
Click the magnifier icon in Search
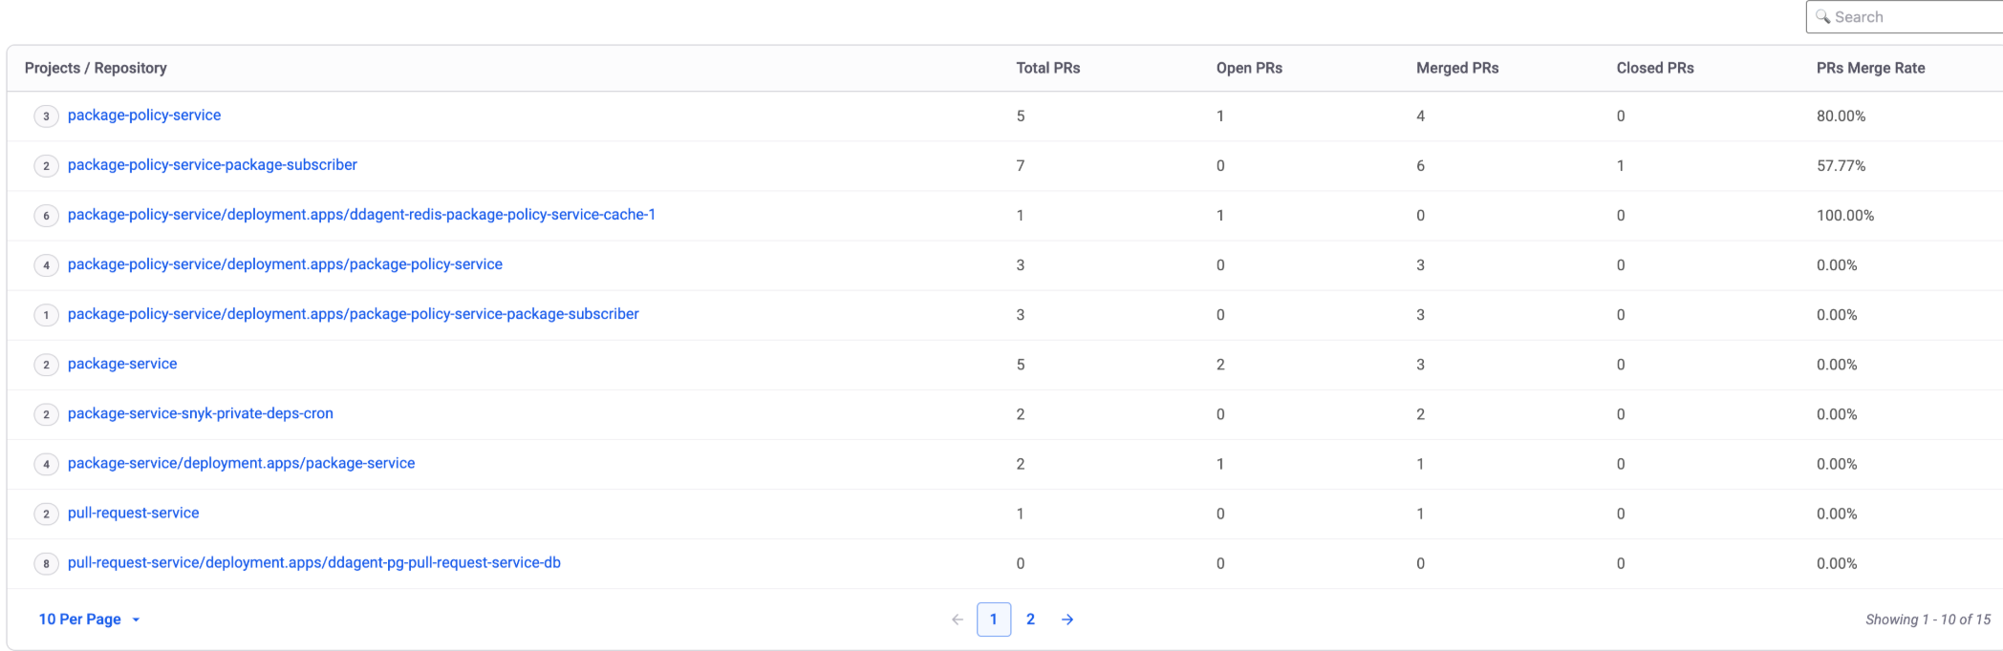pyautogui.click(x=1823, y=17)
